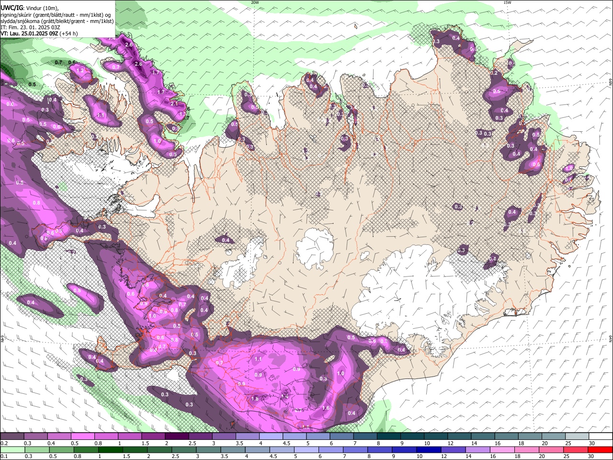Select the top legend swatch between 3 and 3.5

(224, 437)
